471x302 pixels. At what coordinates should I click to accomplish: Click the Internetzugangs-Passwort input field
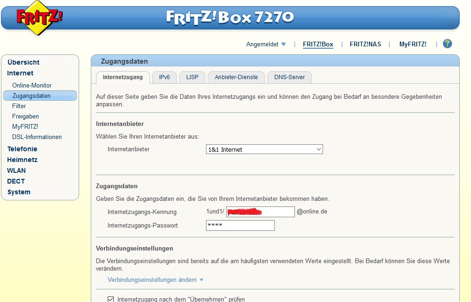point(240,225)
